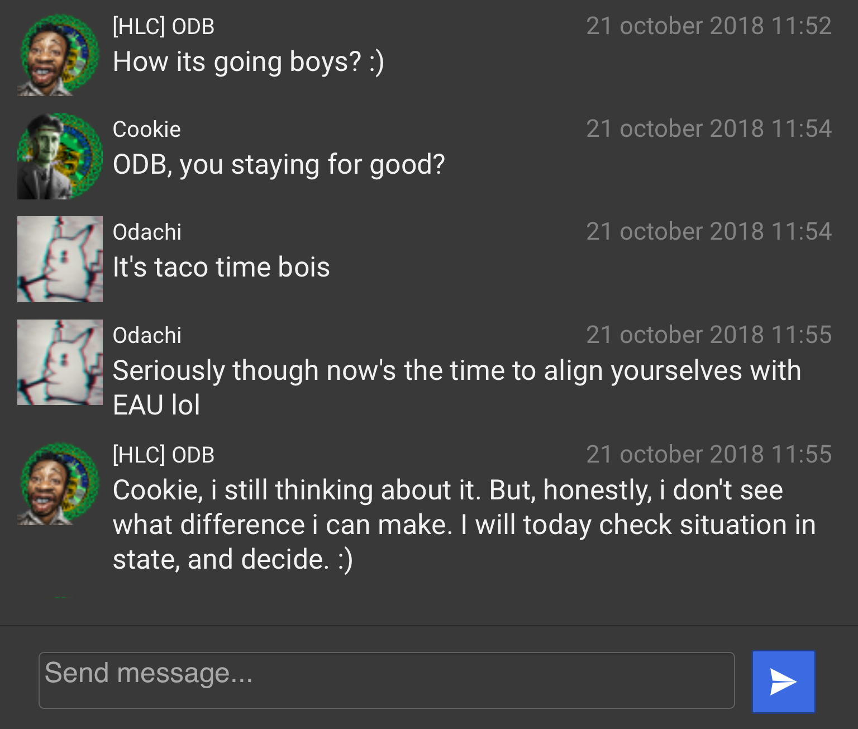Click the 'ODB, you staying for good?' message
This screenshot has height=729, width=858.
(279, 165)
